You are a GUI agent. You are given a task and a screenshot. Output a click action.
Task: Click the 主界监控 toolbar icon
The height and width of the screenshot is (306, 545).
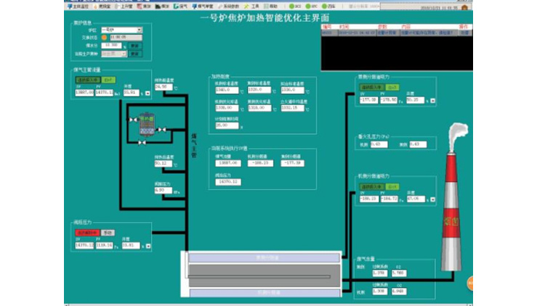(x=79, y=6)
